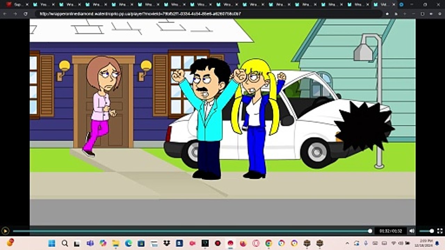Mute the video using the speaker icon
Screen dimensions: 445x250
(412, 231)
